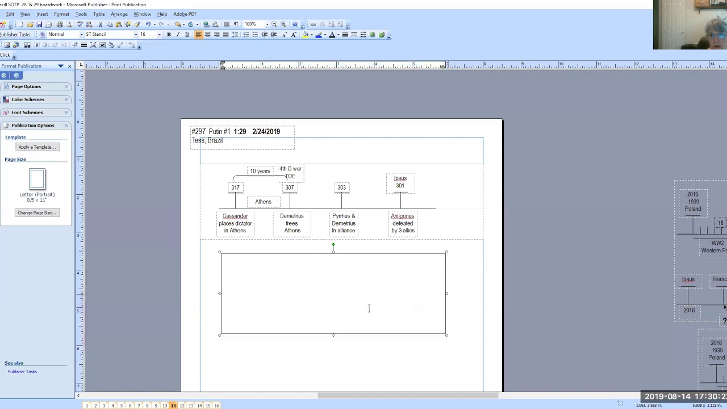Click the Bullets list icon

pyautogui.click(x=255, y=35)
